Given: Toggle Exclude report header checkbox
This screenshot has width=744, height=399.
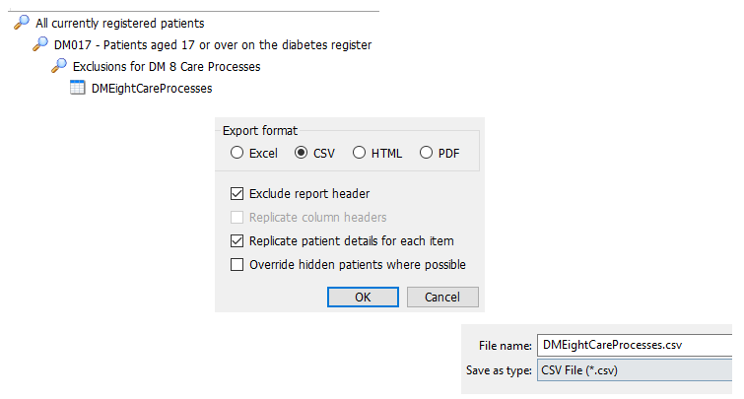Looking at the screenshot, I should pos(237,194).
